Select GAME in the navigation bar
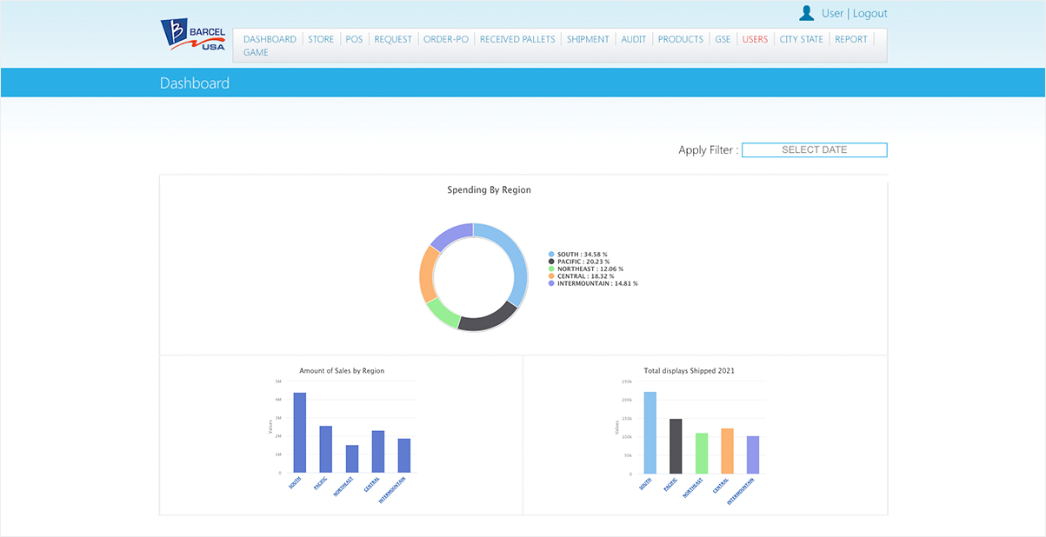Viewport: 1046px width, 537px height. click(256, 52)
